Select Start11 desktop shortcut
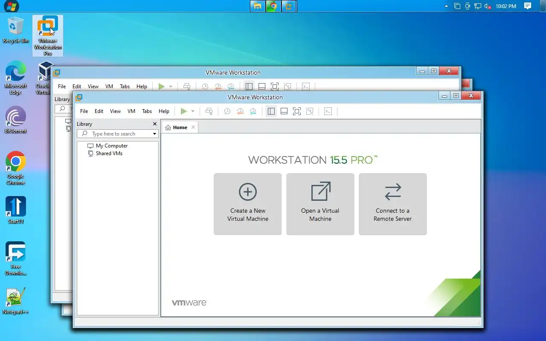Screen dimensions: 546x341 pos(16,211)
